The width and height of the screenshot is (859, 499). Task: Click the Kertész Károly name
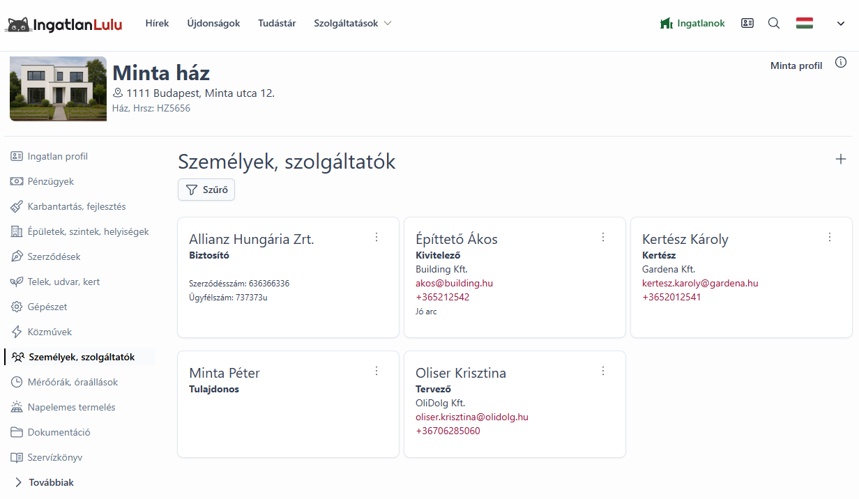point(685,239)
